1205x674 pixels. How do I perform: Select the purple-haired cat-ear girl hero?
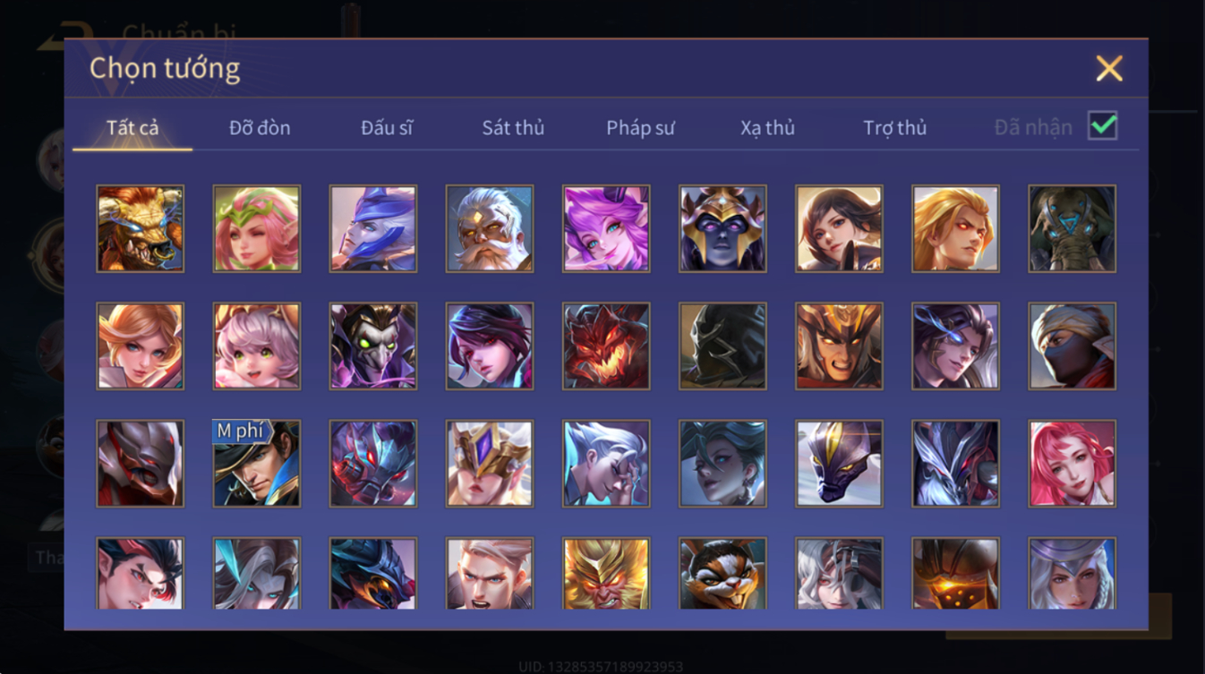[606, 228]
